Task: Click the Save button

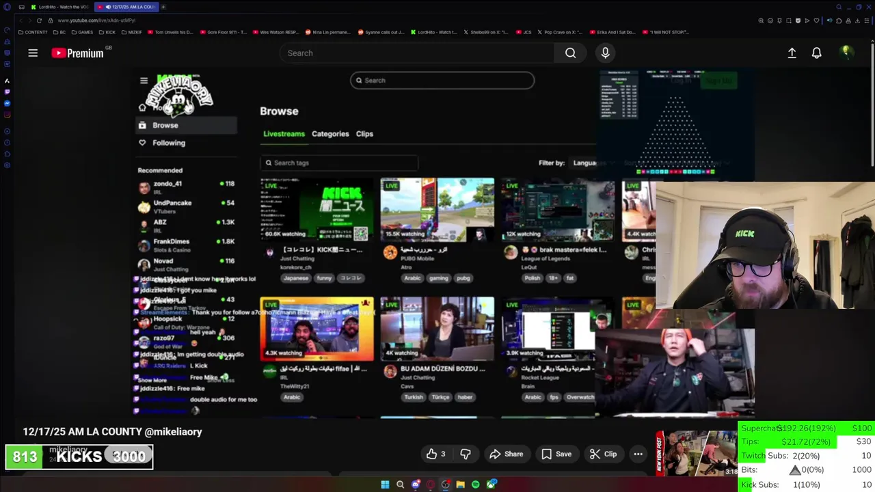Action: (556, 454)
